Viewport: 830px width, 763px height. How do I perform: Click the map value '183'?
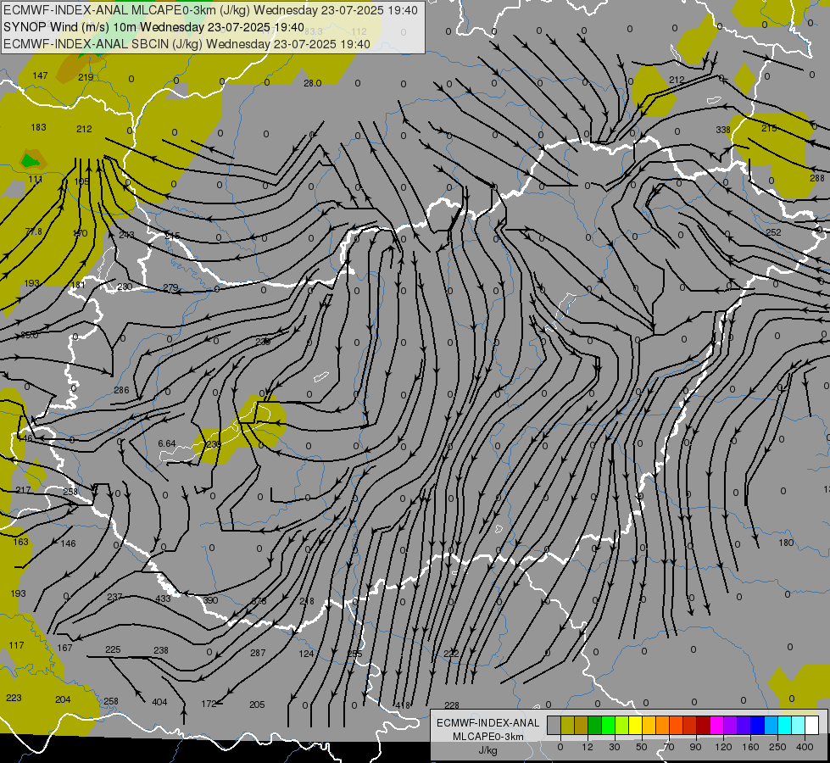click(39, 127)
